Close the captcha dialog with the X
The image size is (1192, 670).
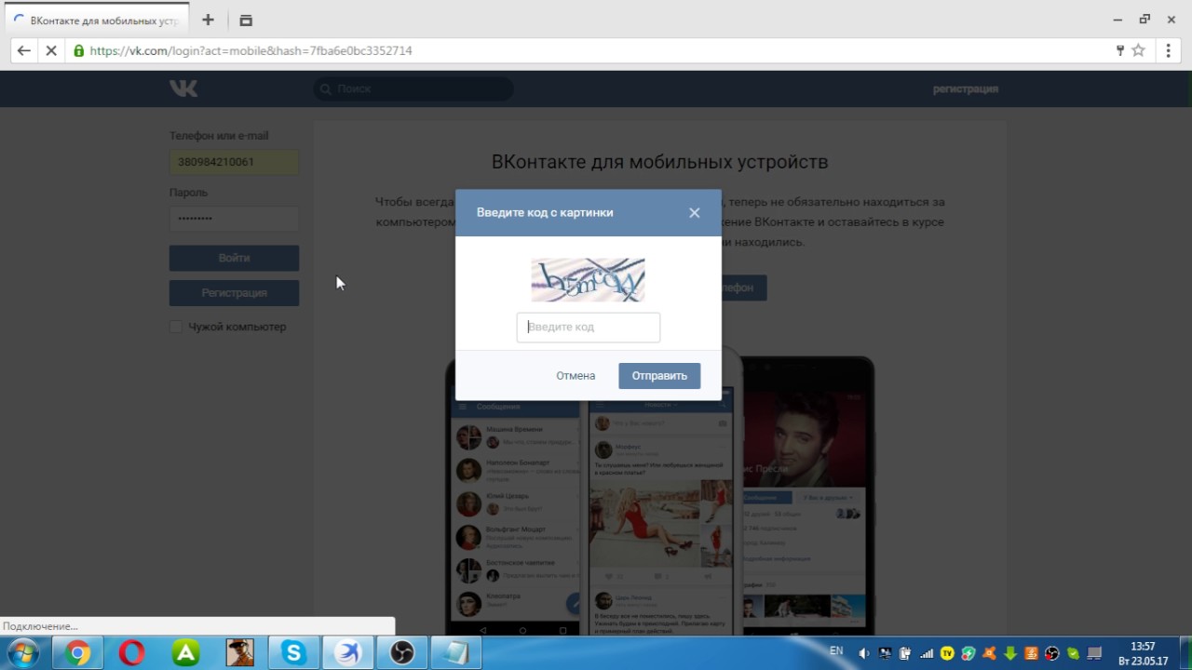point(694,212)
